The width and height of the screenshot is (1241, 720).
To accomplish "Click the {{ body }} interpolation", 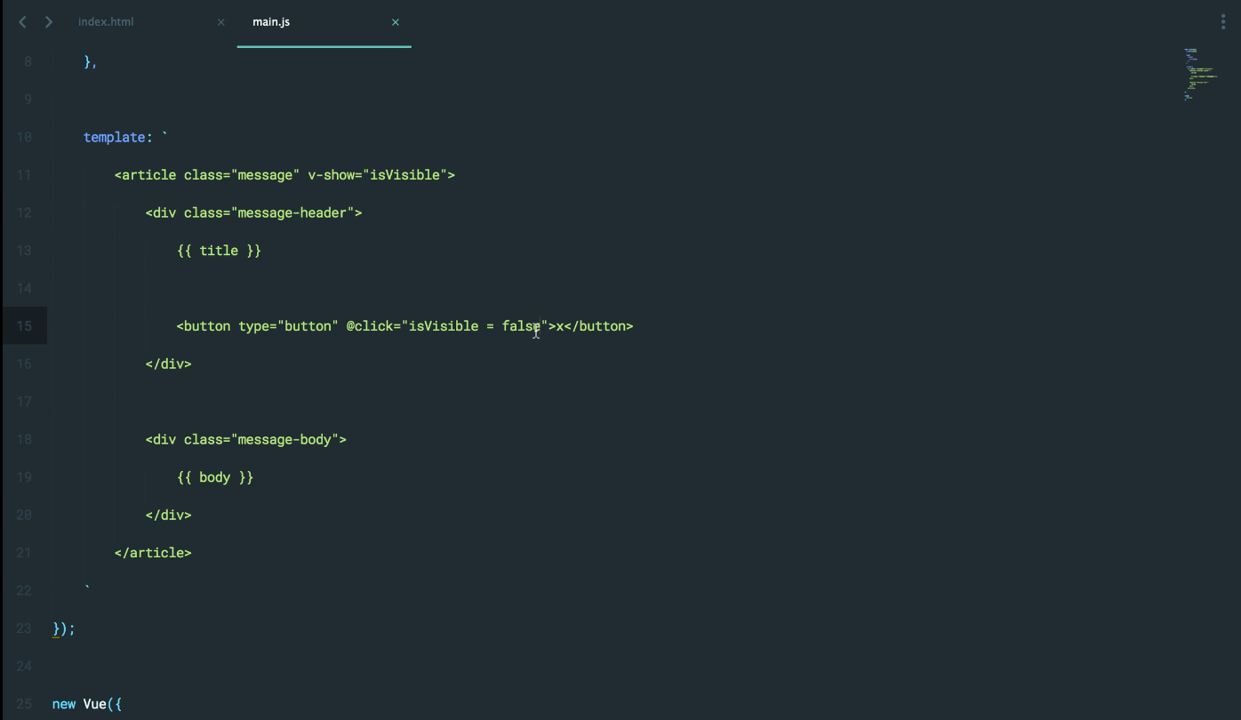I will click(215, 477).
